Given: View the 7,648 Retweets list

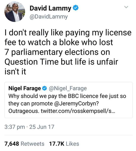Looking at the screenshot, I should tap(24, 144).
